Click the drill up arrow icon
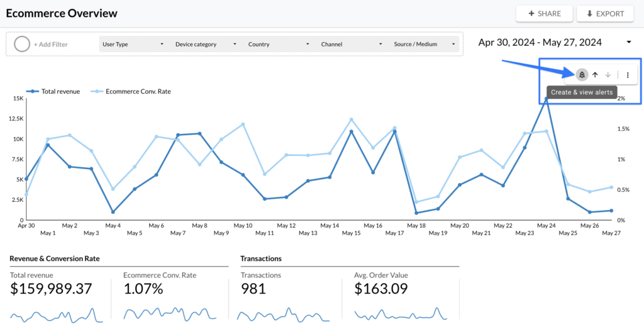The image size is (644, 332). click(x=595, y=75)
